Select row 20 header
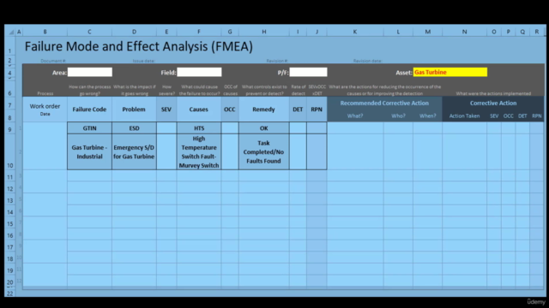 [x=9, y=281]
